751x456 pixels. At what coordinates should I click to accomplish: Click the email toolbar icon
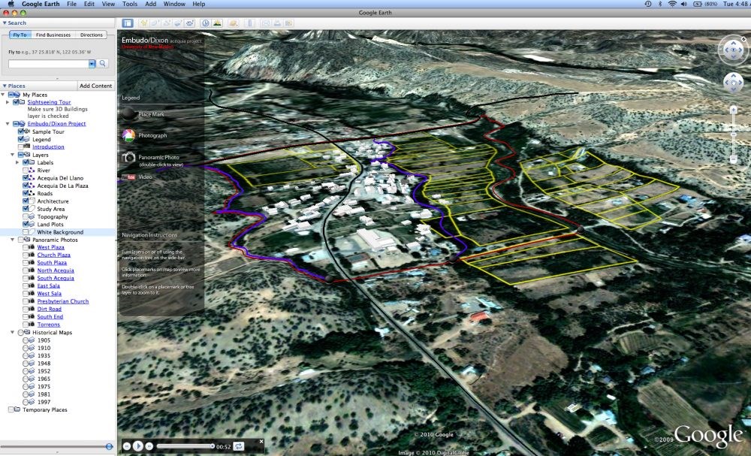click(265, 23)
